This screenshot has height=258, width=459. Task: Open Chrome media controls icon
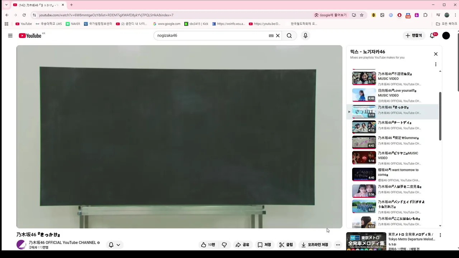click(438, 15)
